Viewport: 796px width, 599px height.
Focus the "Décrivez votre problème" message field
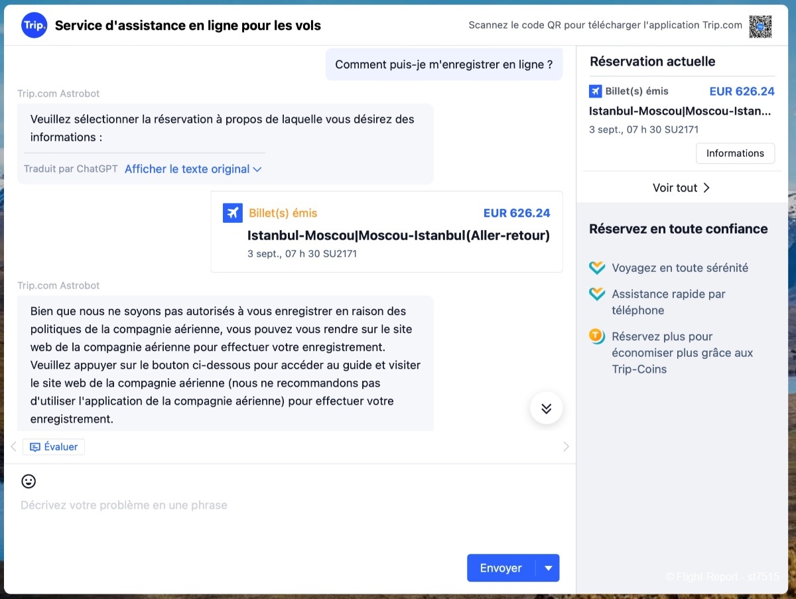click(290, 505)
